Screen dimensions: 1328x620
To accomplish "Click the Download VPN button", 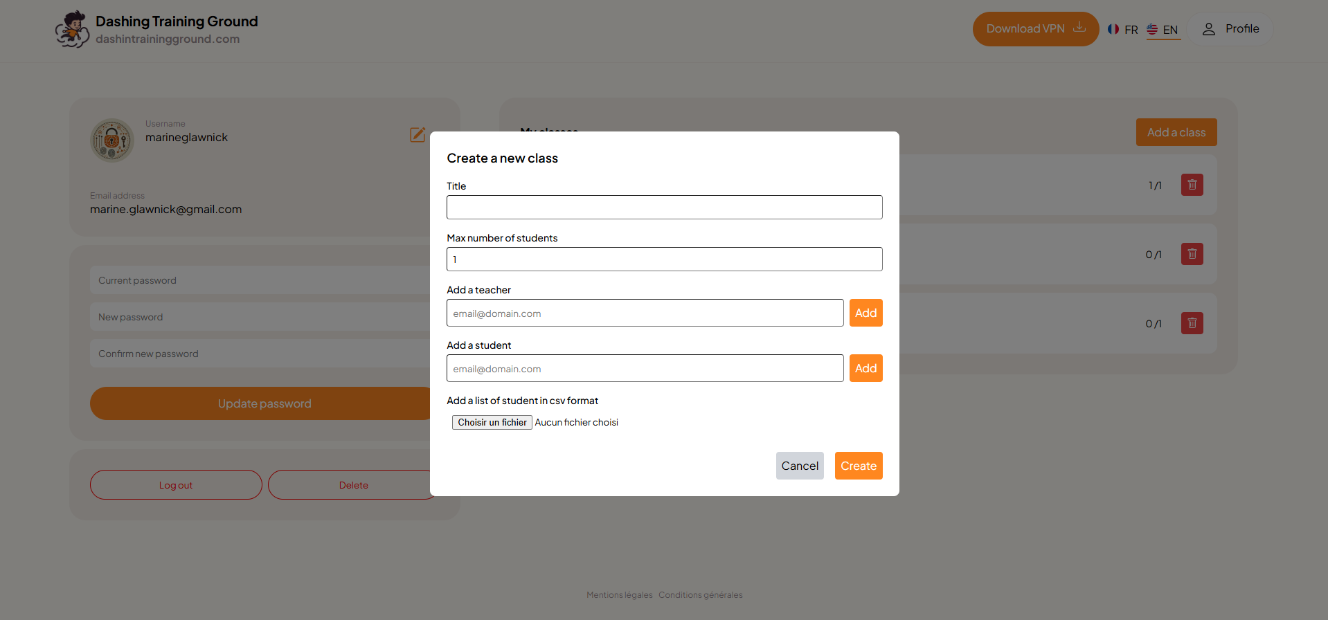I will (1035, 29).
